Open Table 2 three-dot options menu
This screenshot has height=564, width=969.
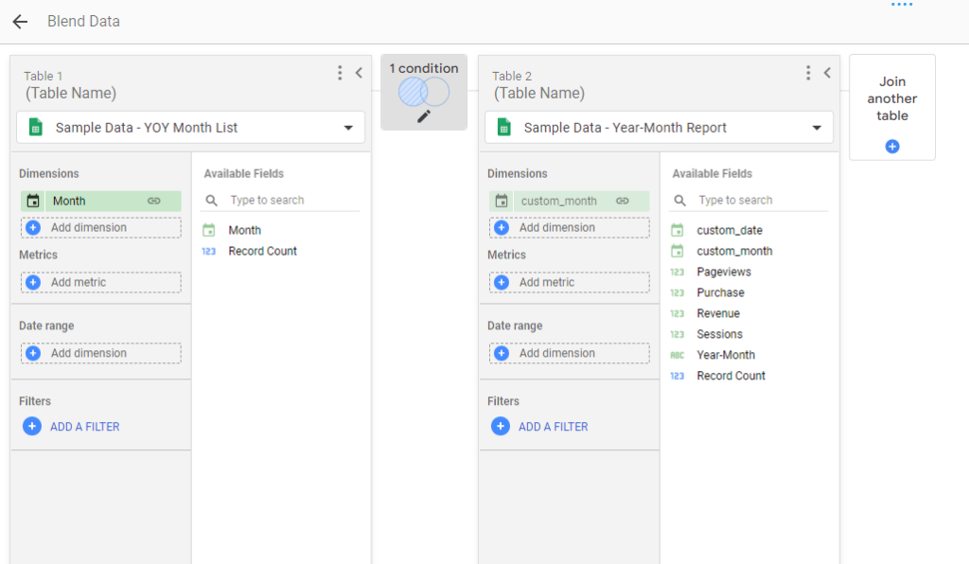click(x=808, y=73)
